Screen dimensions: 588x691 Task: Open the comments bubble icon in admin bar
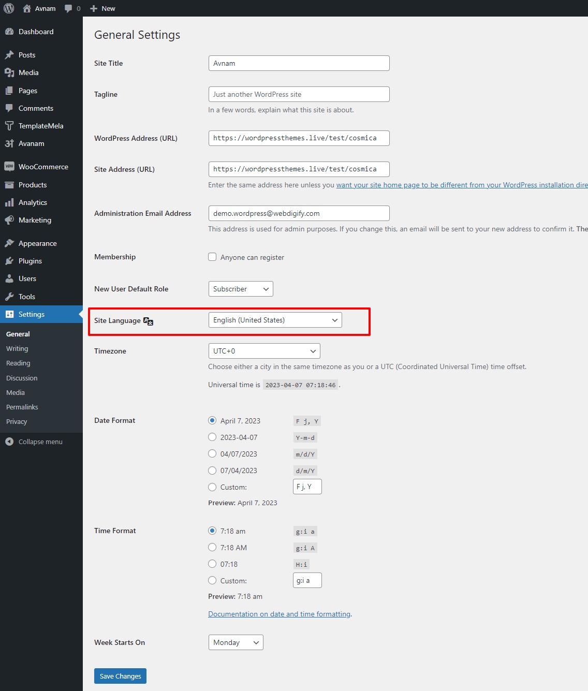(x=68, y=8)
